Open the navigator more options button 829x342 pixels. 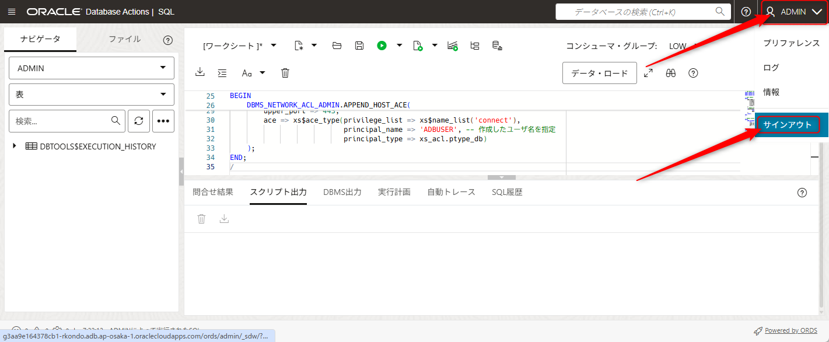click(x=163, y=121)
